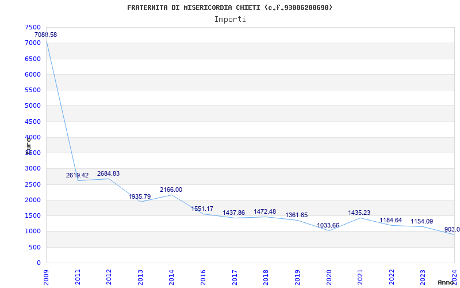Select data label 1437.86
Screen dimensions: 460x288
pyautogui.click(x=234, y=213)
